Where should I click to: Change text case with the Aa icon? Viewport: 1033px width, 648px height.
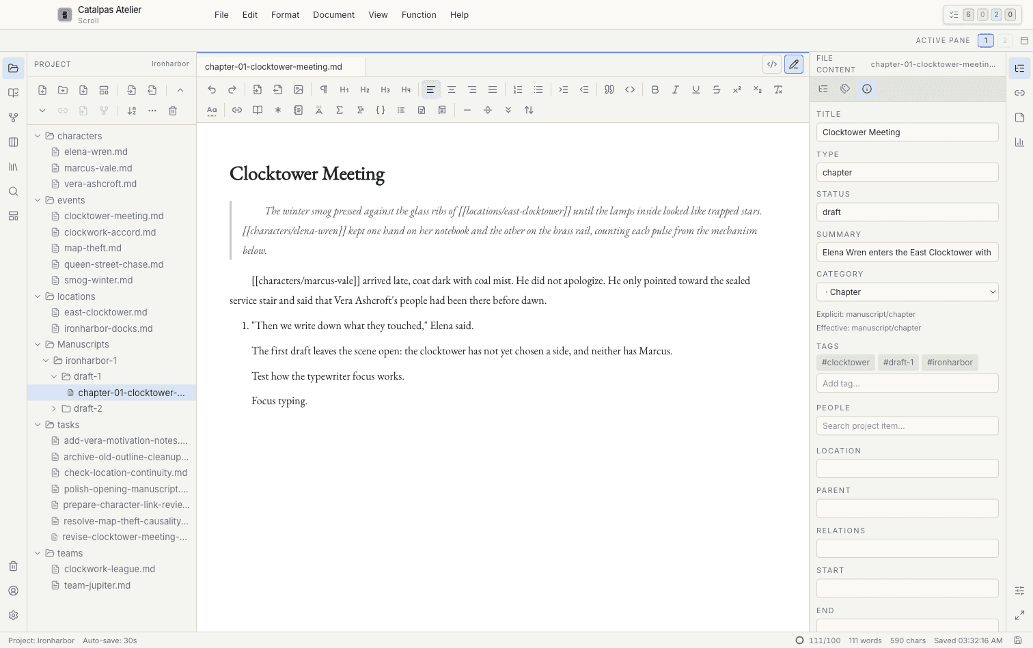click(x=212, y=110)
